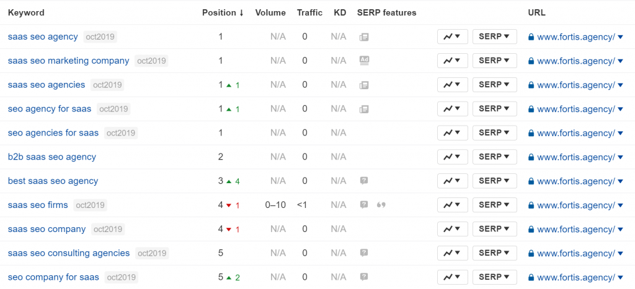Viewport: 635px width, 289px height.
Task: Click the oct2019 tag beside saas seo company
Action: coord(107,230)
